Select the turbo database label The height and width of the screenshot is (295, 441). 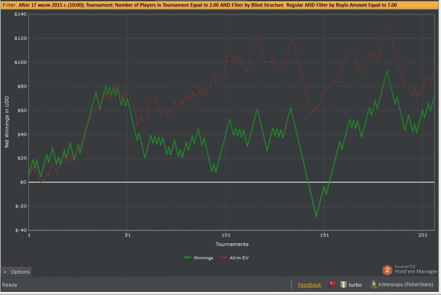[x=355, y=285]
